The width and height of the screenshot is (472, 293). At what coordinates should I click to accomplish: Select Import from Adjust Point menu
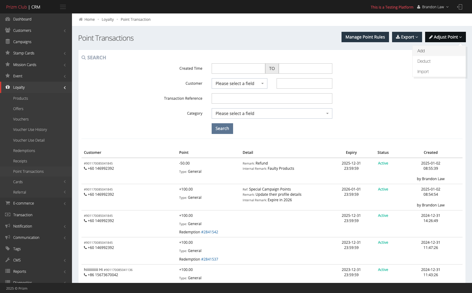[x=439, y=72]
